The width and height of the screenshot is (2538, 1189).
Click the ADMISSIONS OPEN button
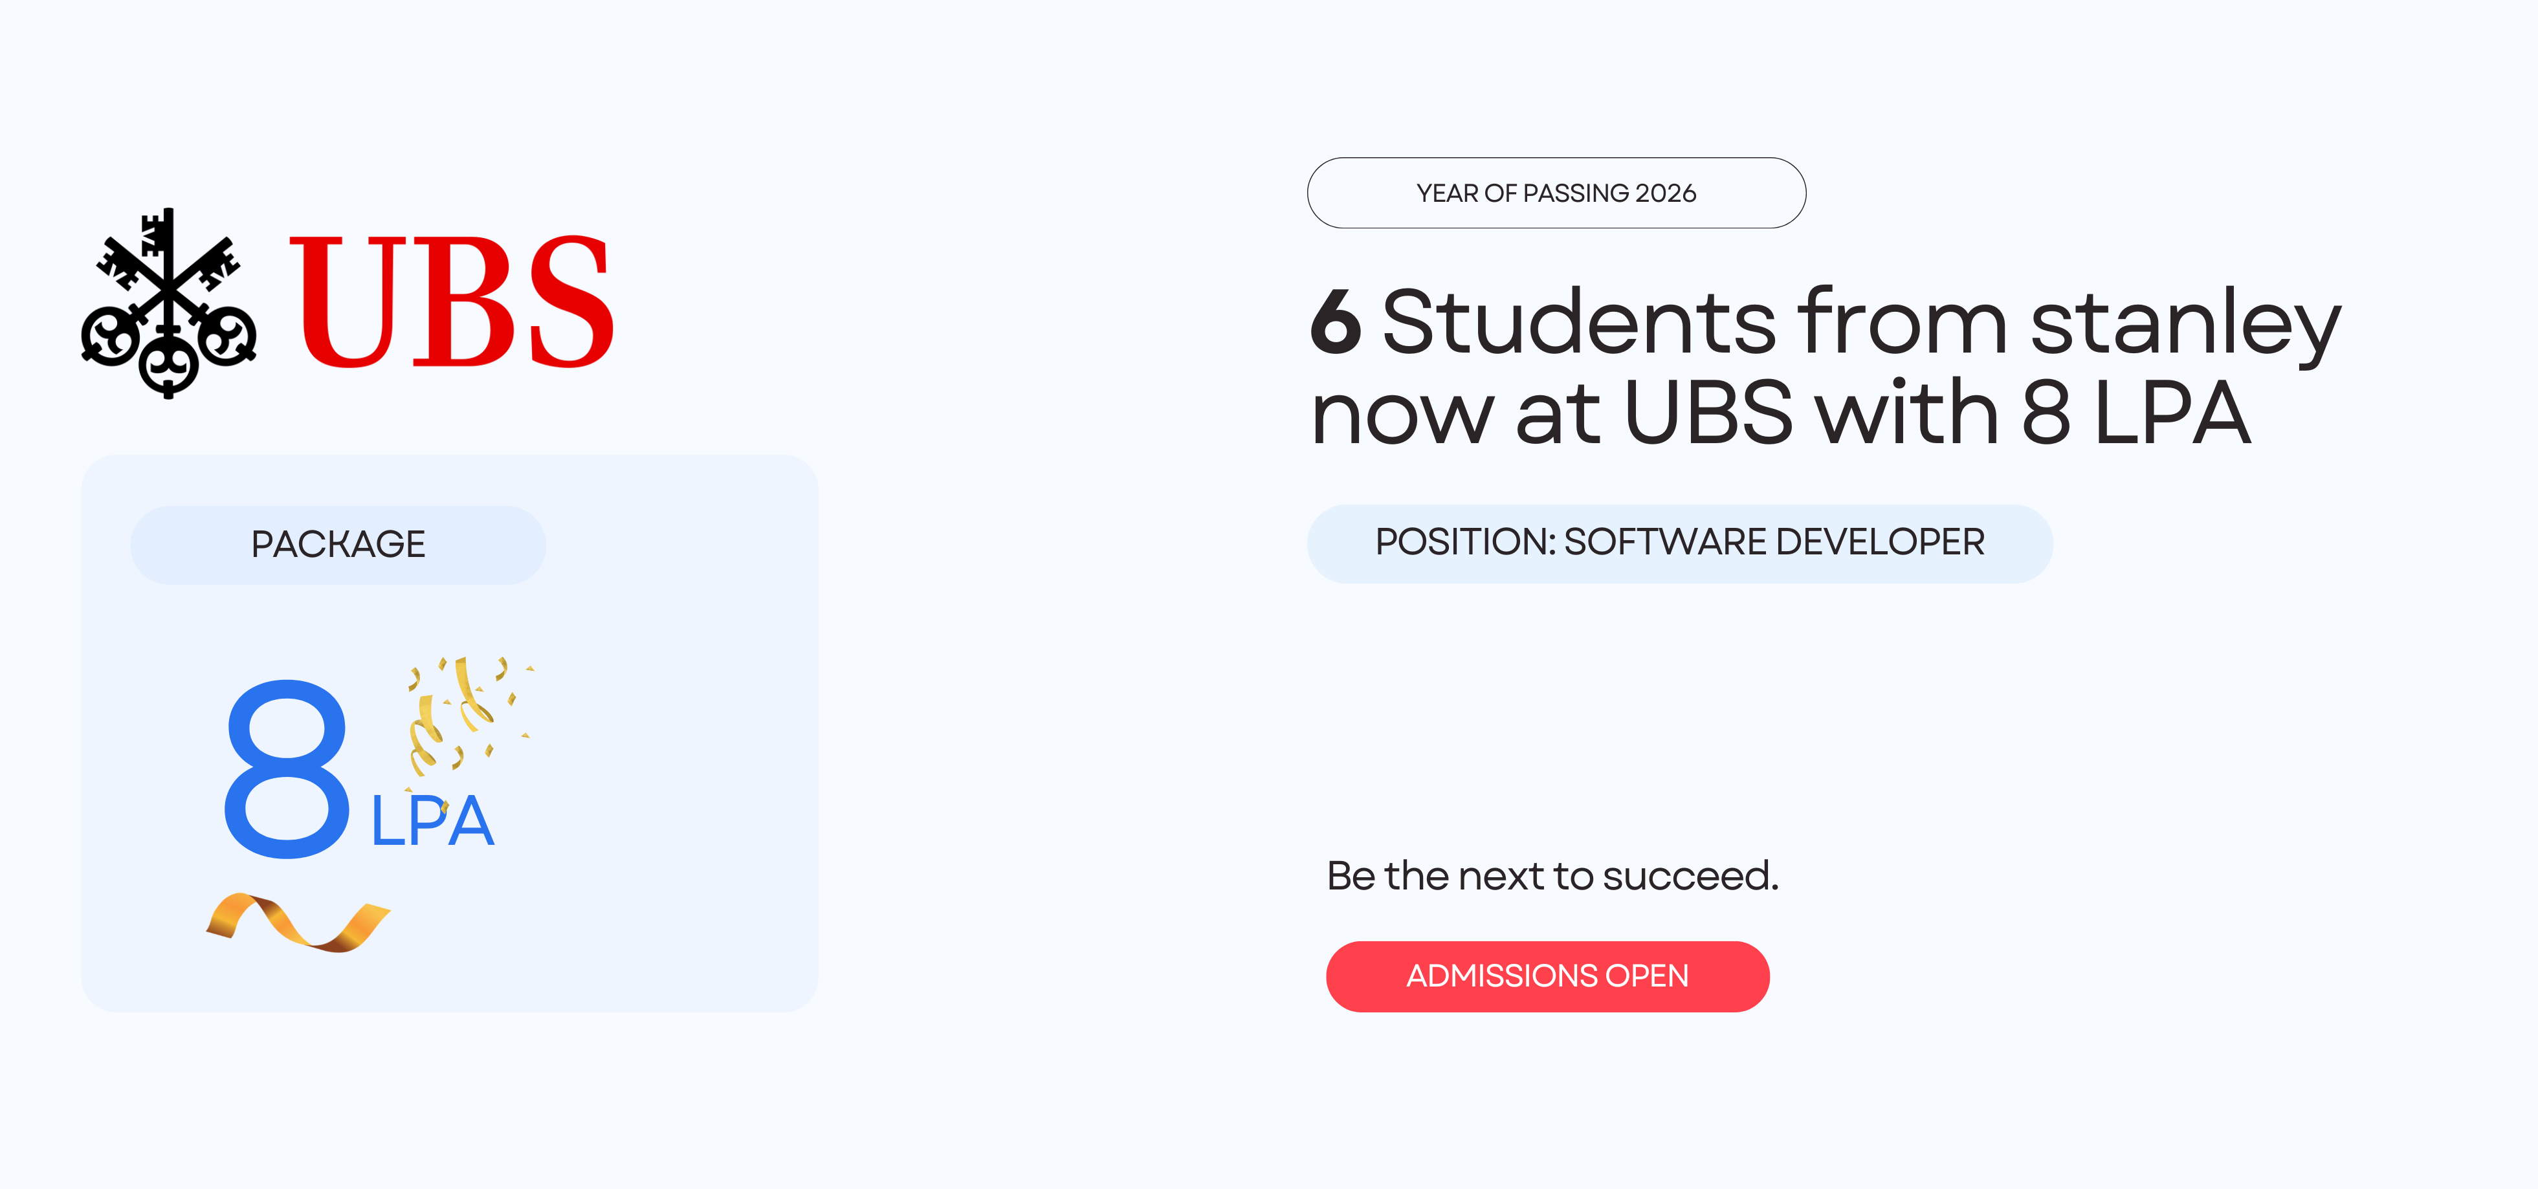point(1547,976)
